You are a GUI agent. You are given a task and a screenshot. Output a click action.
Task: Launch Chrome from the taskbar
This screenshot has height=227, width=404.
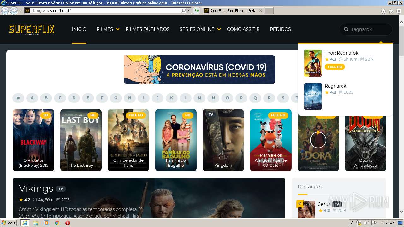(x=57, y=223)
